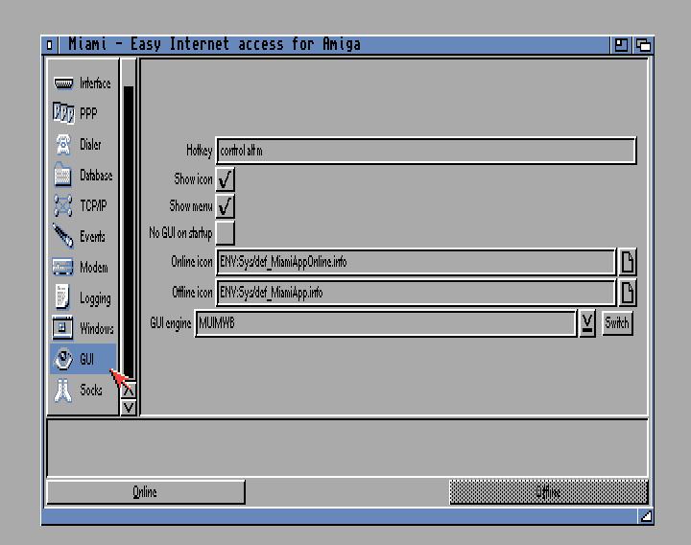Disable the Show icon checkbox
Image resolution: width=691 pixels, height=545 pixels.
[226, 179]
